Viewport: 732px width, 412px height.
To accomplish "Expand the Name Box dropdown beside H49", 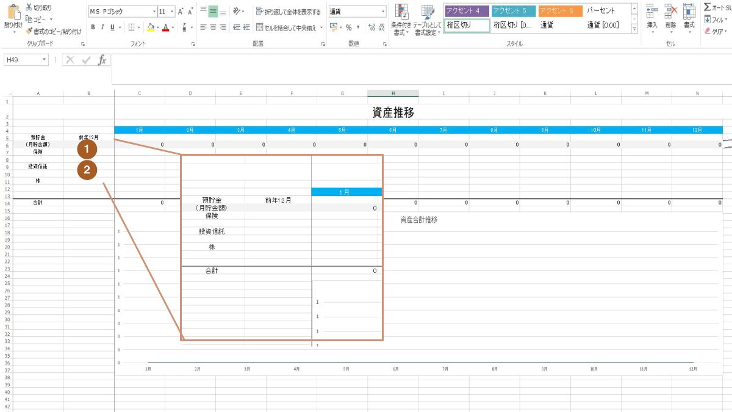I will (x=45, y=60).
